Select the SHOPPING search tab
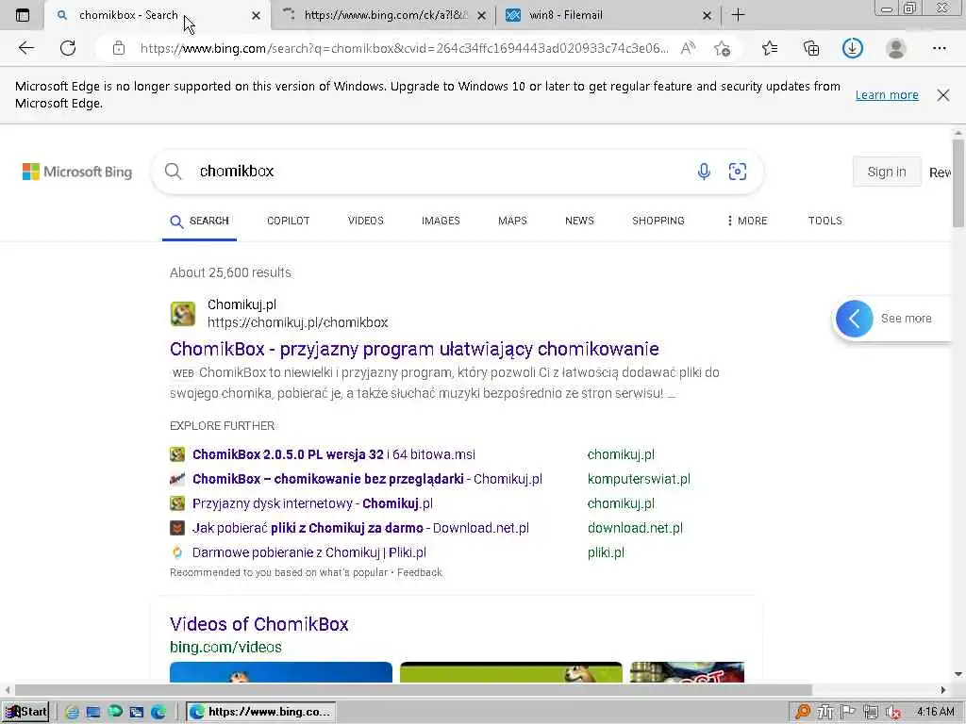Viewport: 966px width, 724px height. 658,221
